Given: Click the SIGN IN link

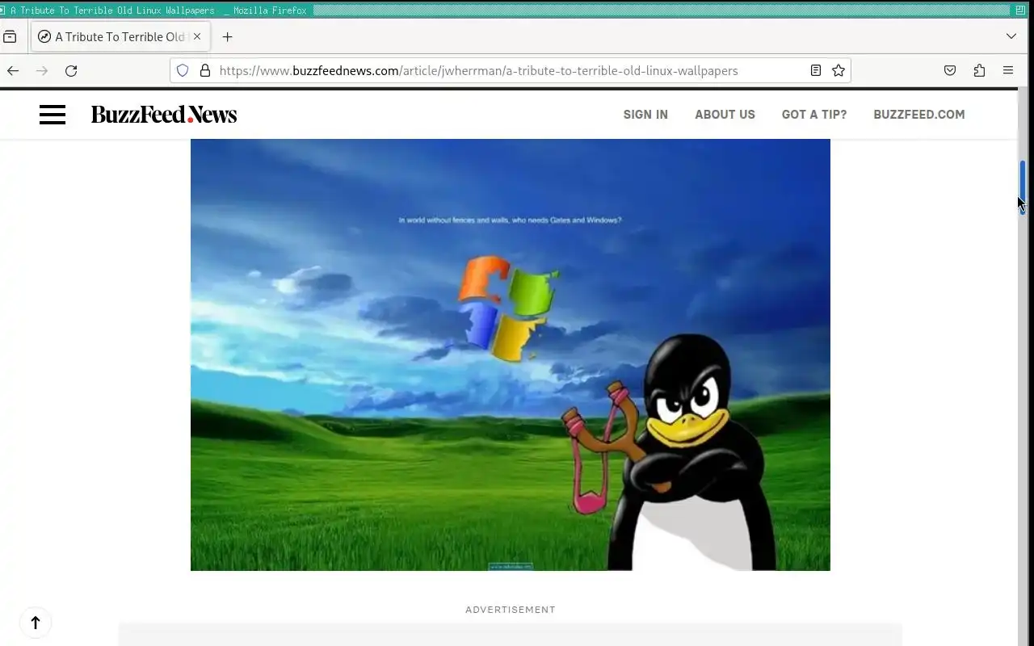Looking at the screenshot, I should 645,115.
